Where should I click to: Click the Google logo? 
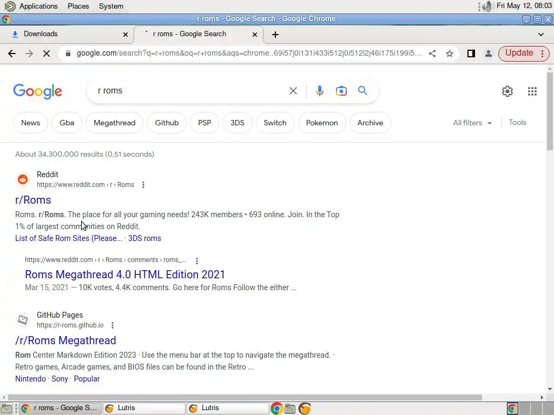[37, 91]
